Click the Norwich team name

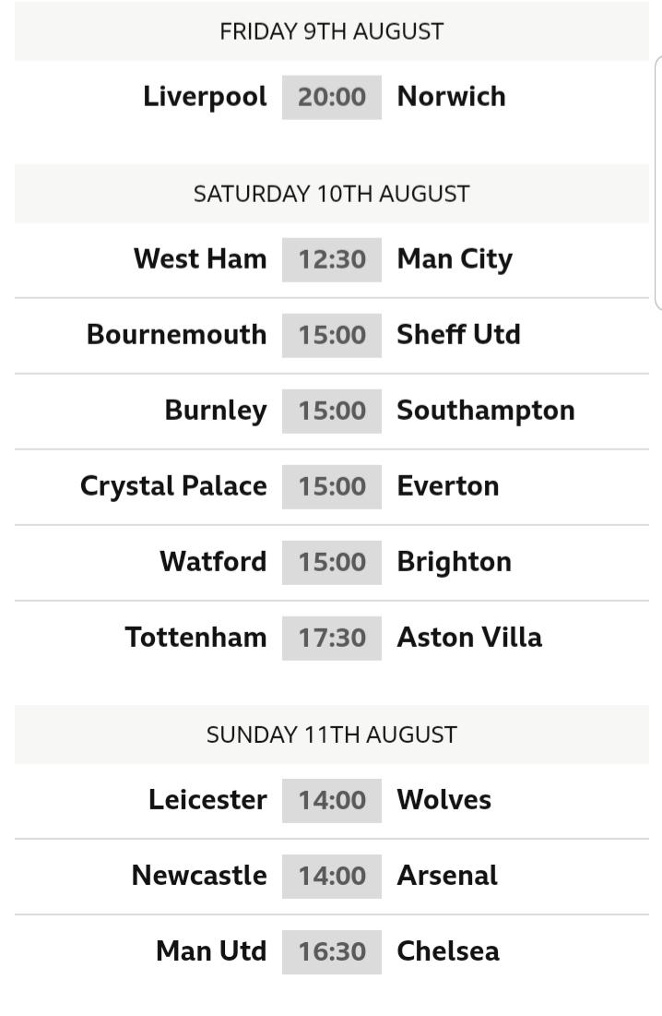[451, 97]
